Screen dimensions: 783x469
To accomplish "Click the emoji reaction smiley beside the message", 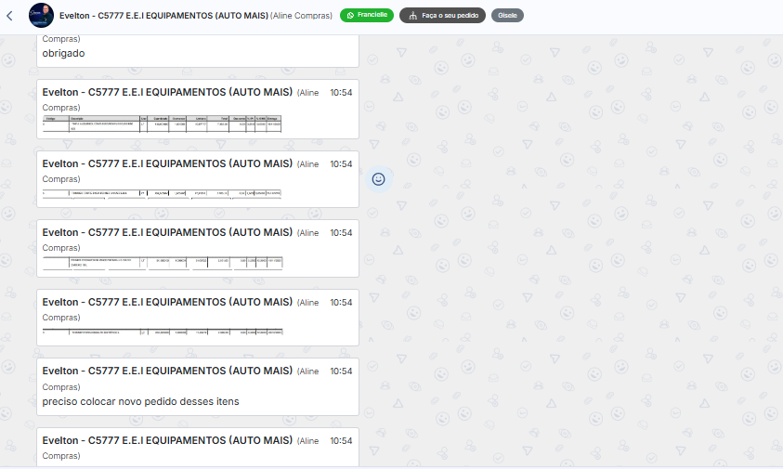I will coord(378,179).
